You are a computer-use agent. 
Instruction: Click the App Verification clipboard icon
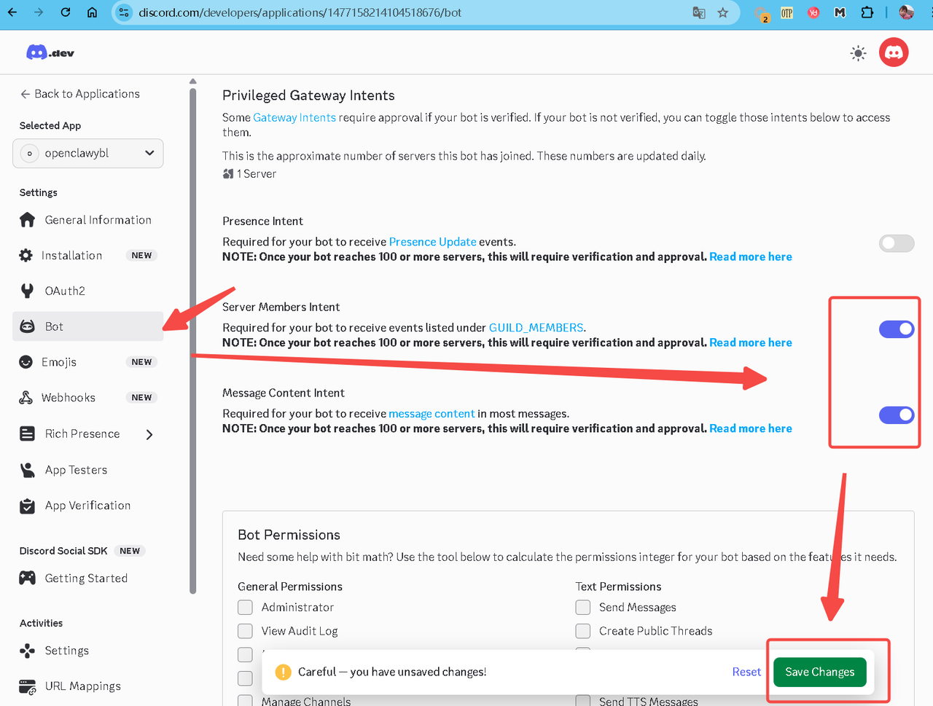coord(28,506)
